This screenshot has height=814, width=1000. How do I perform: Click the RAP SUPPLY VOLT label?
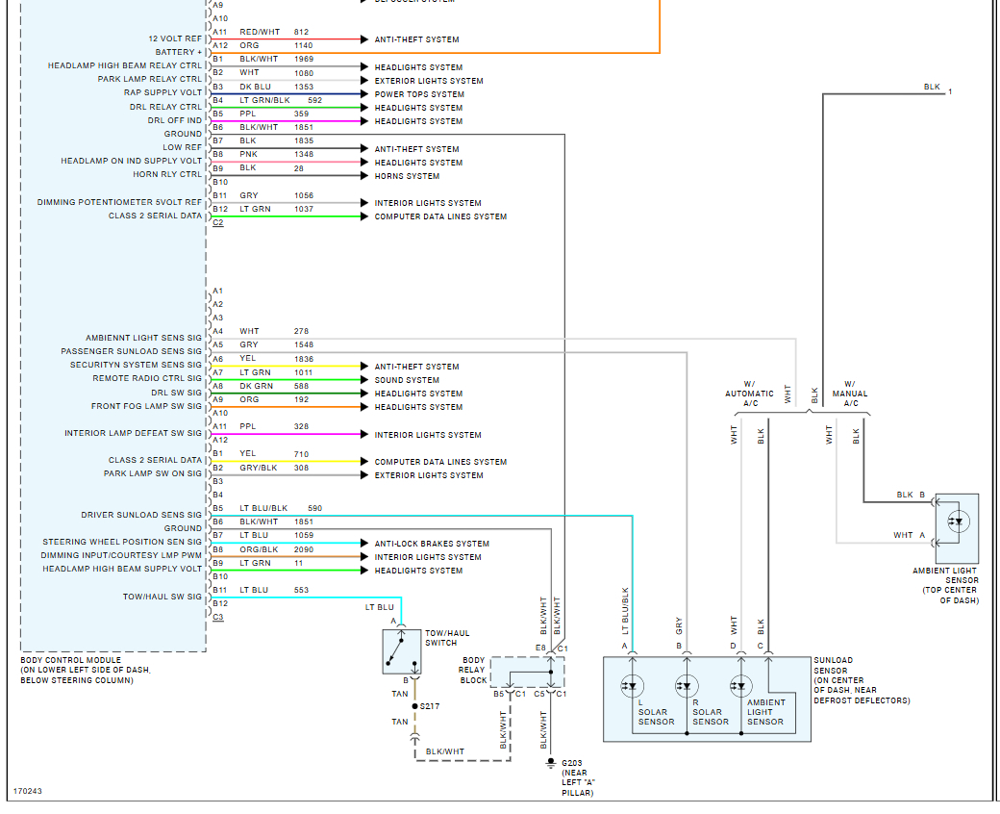pos(162,92)
